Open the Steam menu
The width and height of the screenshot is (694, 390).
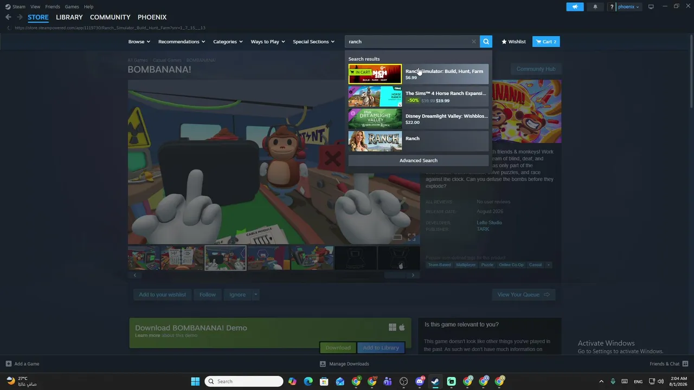tap(19, 6)
